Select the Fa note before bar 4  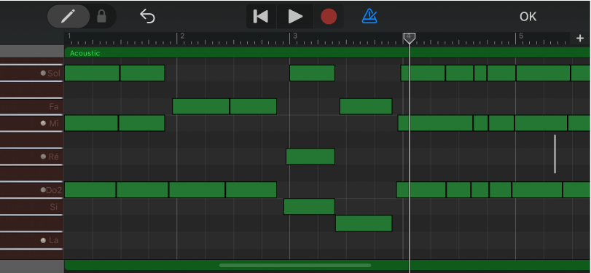(x=366, y=106)
